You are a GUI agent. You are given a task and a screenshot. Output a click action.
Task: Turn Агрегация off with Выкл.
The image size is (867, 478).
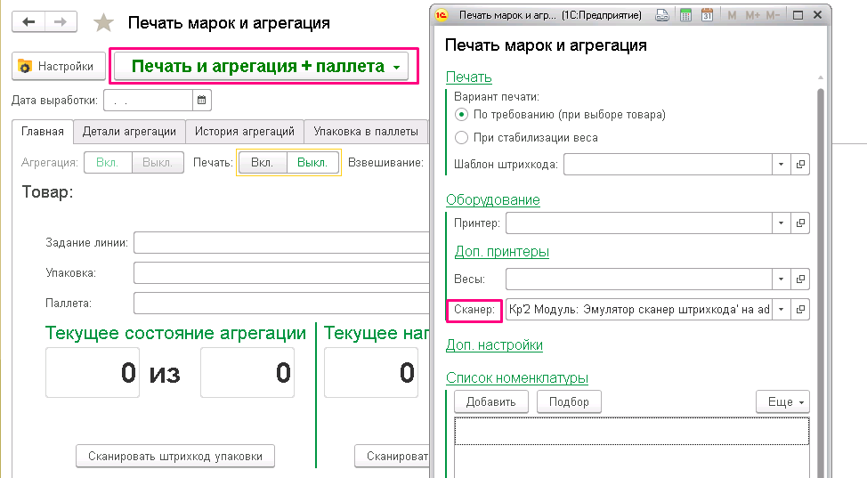(x=158, y=163)
